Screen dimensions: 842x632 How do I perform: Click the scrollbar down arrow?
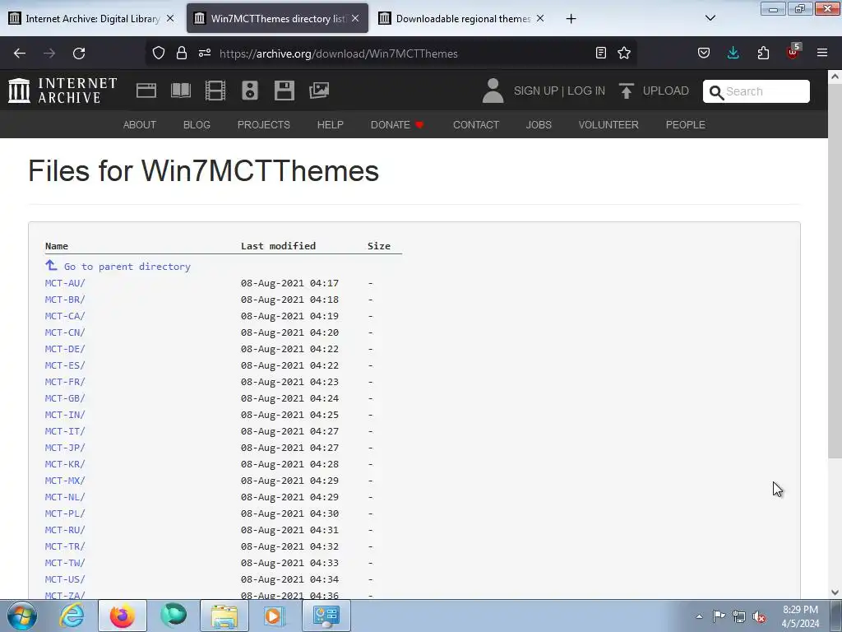835,592
